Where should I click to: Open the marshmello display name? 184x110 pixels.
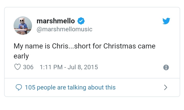pyautogui.click(x=56, y=21)
